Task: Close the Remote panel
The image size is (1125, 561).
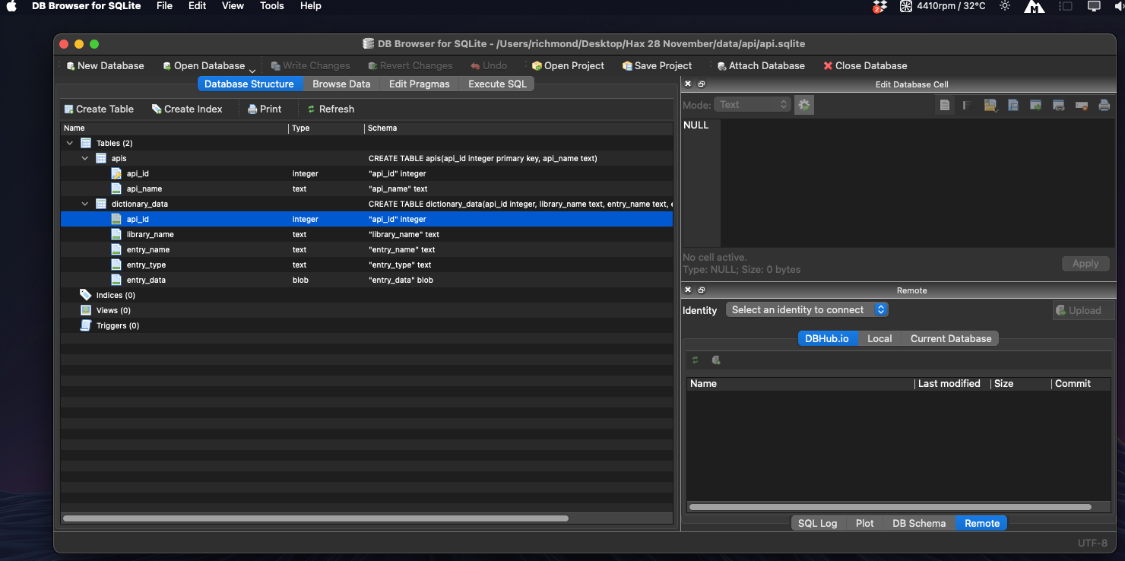Action: (688, 290)
